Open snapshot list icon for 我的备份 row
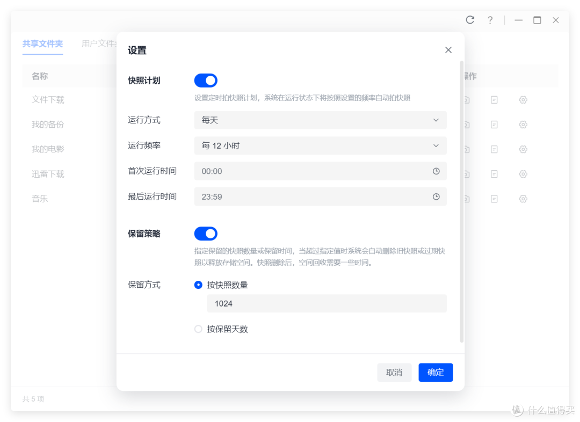 pyautogui.click(x=494, y=125)
